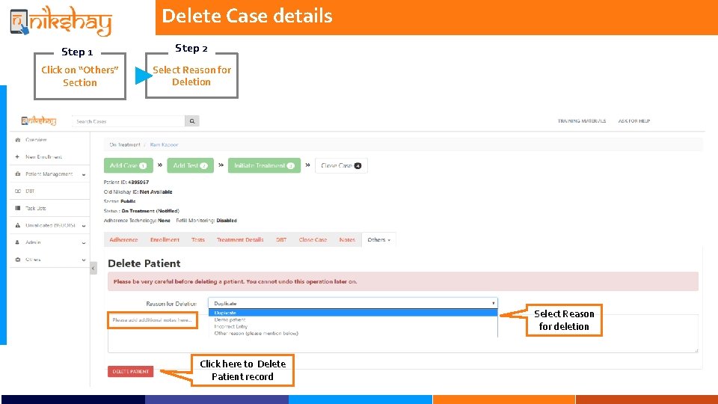
Task: Click the Delete Patient heading
Action: [x=144, y=263]
